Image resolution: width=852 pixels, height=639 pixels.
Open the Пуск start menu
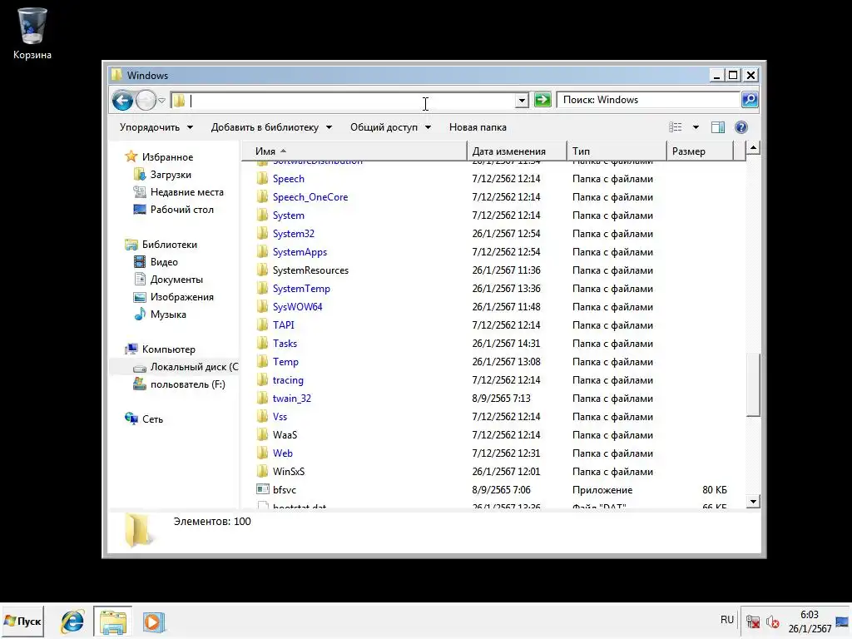pos(22,621)
